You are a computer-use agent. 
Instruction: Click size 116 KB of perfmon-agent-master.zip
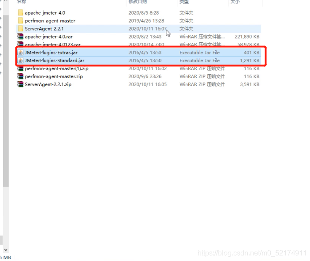pos(251,76)
